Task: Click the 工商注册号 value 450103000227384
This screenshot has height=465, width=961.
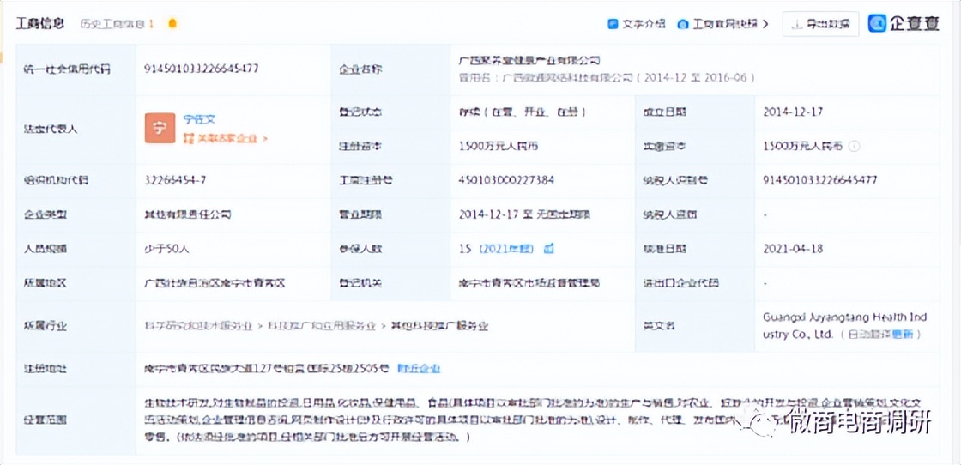Action: click(507, 180)
